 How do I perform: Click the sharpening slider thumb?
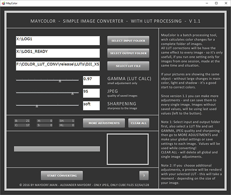[37, 106]
